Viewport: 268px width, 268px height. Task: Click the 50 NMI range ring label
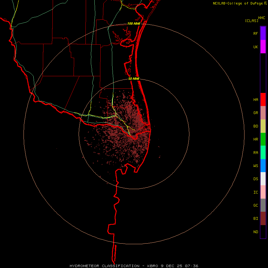pos(134,79)
